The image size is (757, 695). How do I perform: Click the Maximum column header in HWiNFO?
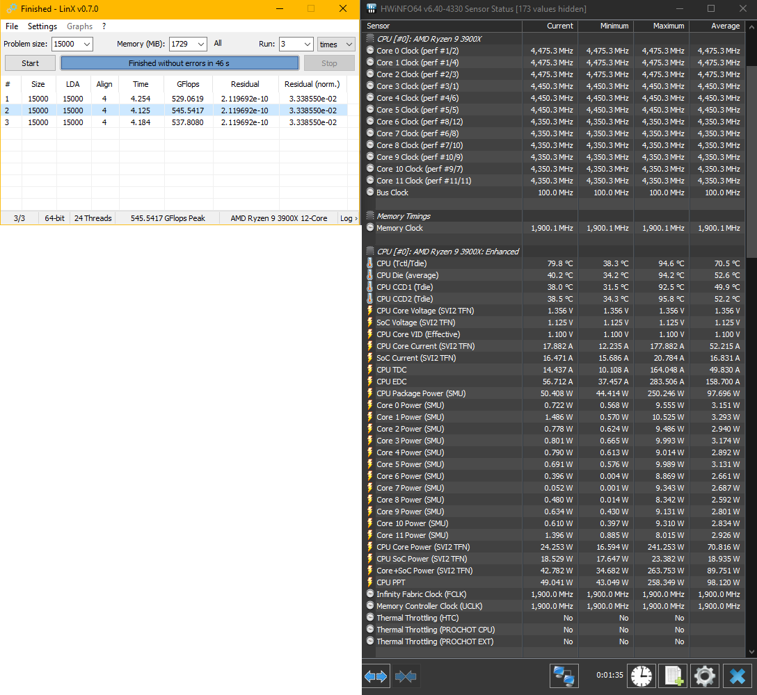[x=662, y=26]
